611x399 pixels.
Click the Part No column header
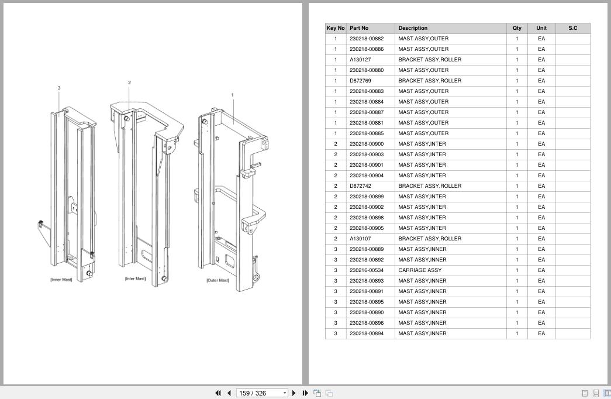click(x=370, y=28)
